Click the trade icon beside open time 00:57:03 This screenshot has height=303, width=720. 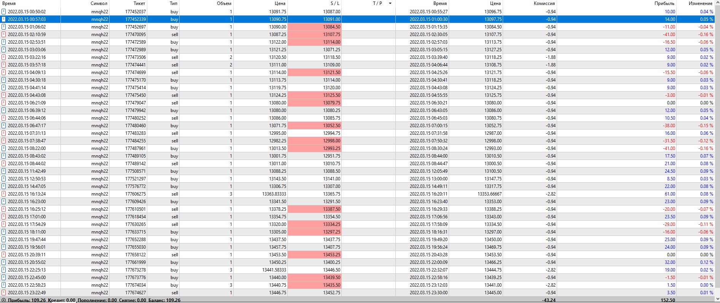[4, 19]
